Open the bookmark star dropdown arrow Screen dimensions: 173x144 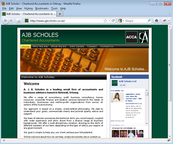tap(109, 21)
